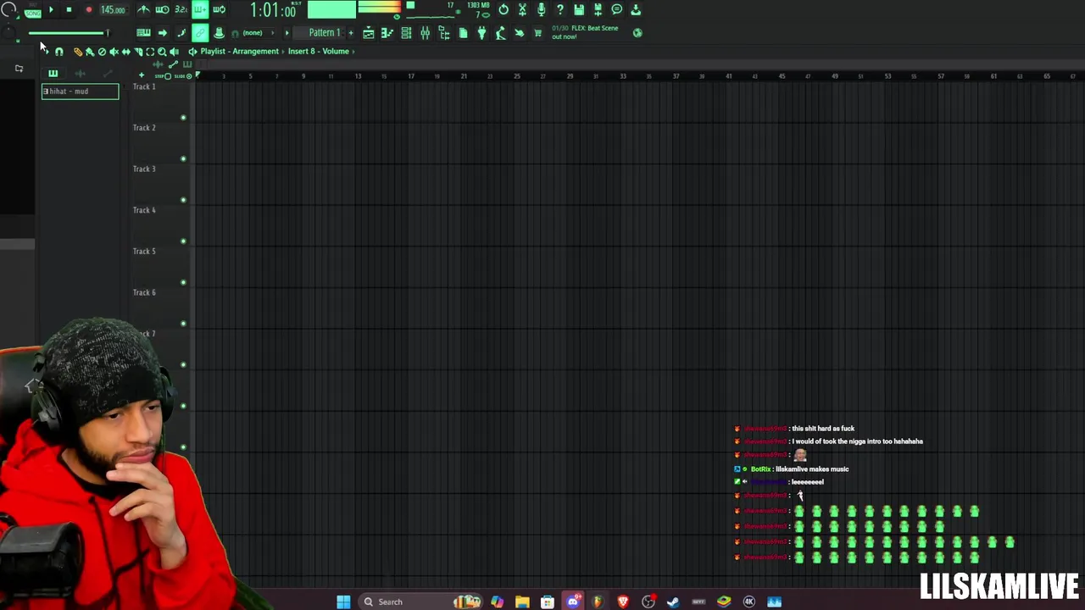This screenshot has width=1085, height=610.
Task: Mute Track 1 with its green dot
Action: (183, 118)
